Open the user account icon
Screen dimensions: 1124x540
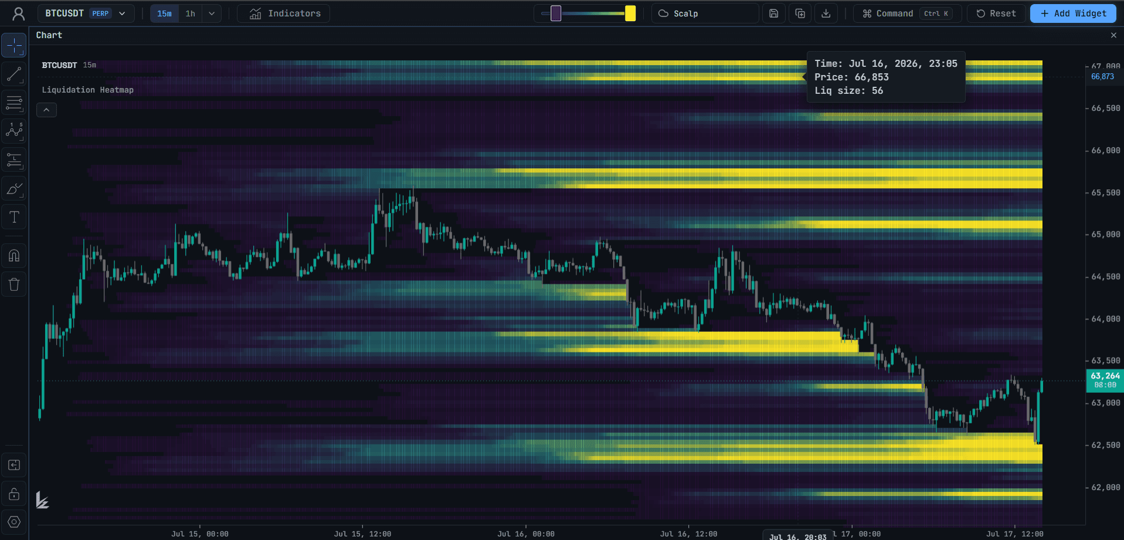(x=19, y=13)
